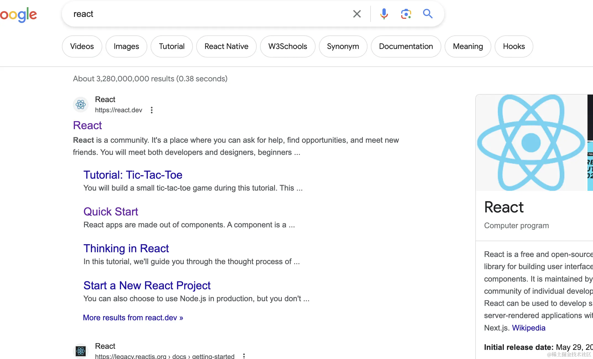Screen dimensions: 593x359
Task: Click the blue search magnifier icon
Action: (427, 14)
